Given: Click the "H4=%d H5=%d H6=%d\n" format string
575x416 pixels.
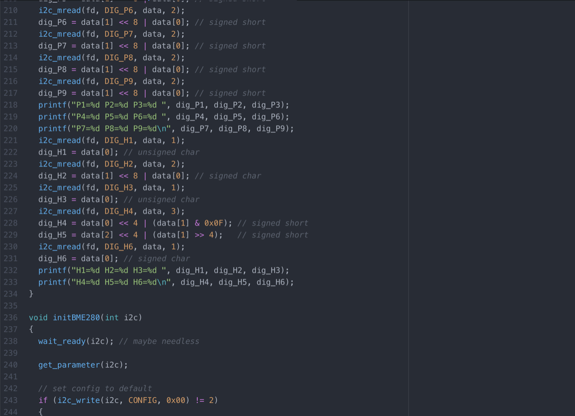Looking at the screenshot, I should (121, 282).
